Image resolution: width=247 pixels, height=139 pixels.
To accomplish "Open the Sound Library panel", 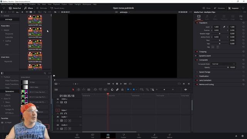I will (x=58, y=8).
